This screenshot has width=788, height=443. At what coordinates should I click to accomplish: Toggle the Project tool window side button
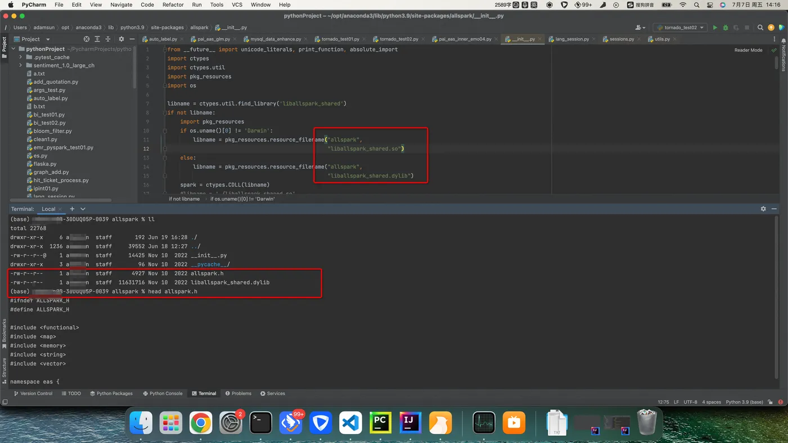pyautogui.click(x=4, y=47)
